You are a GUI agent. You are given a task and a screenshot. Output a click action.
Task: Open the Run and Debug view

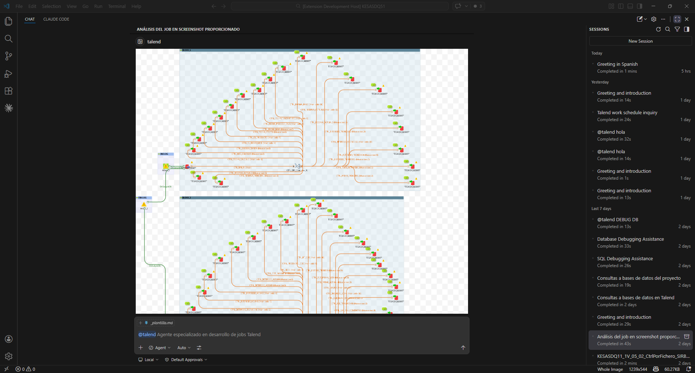[9, 74]
